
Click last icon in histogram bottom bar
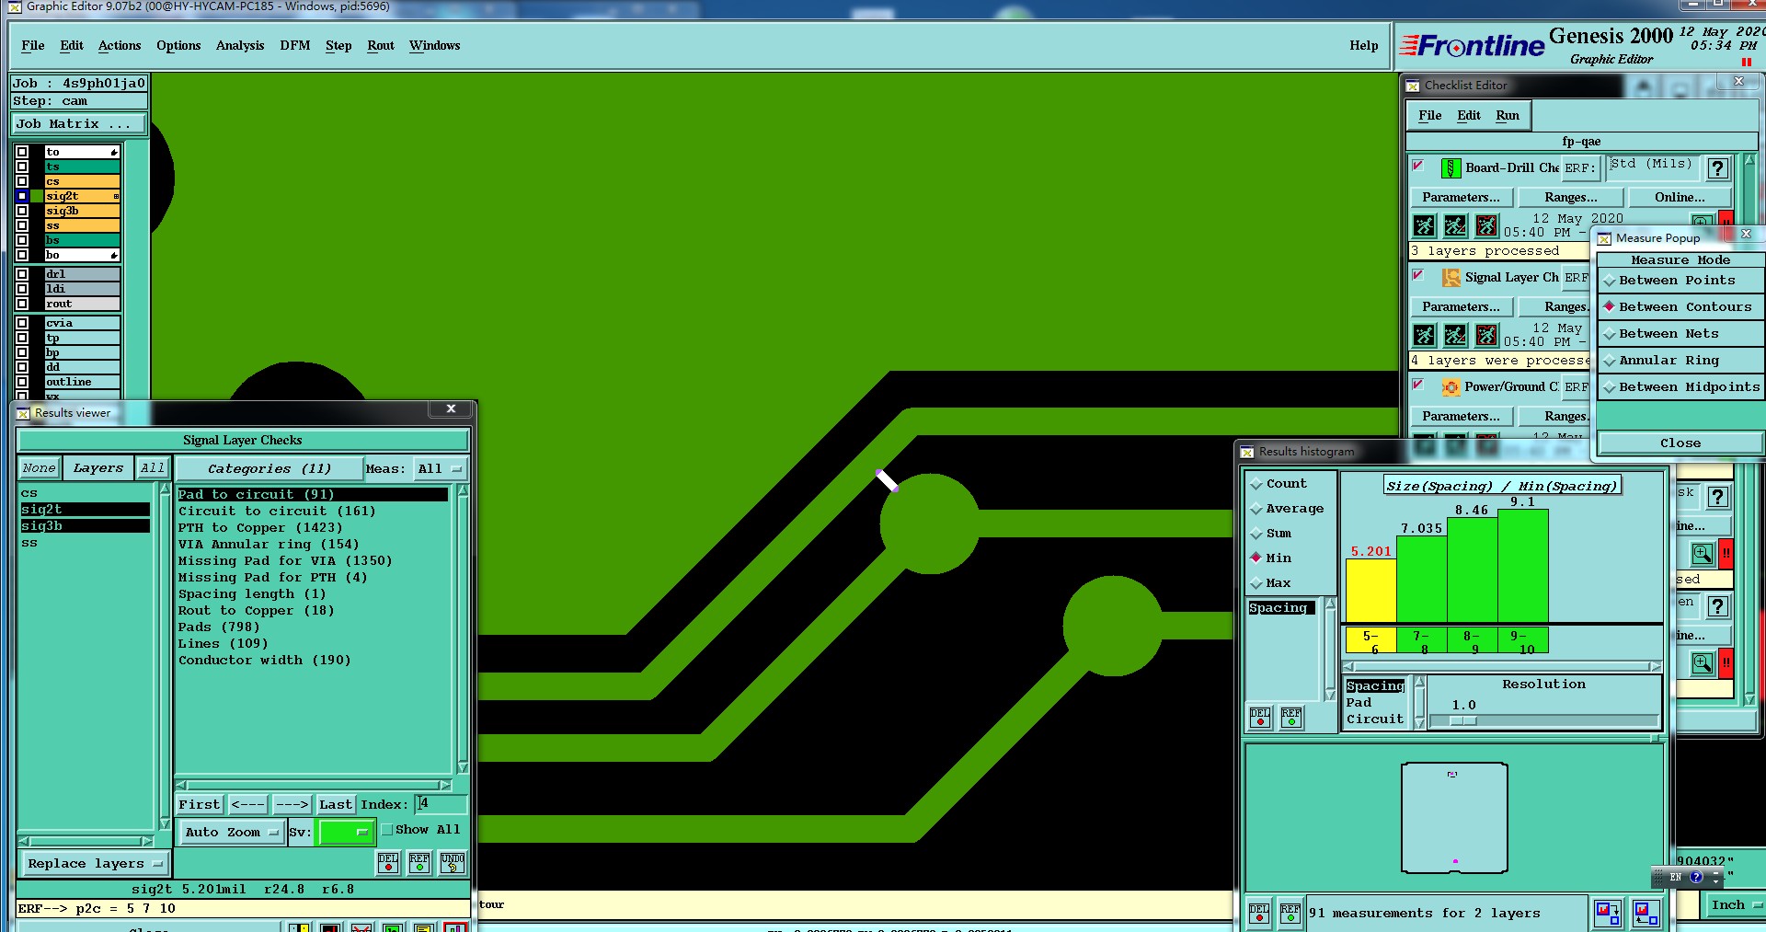pyautogui.click(x=1646, y=913)
